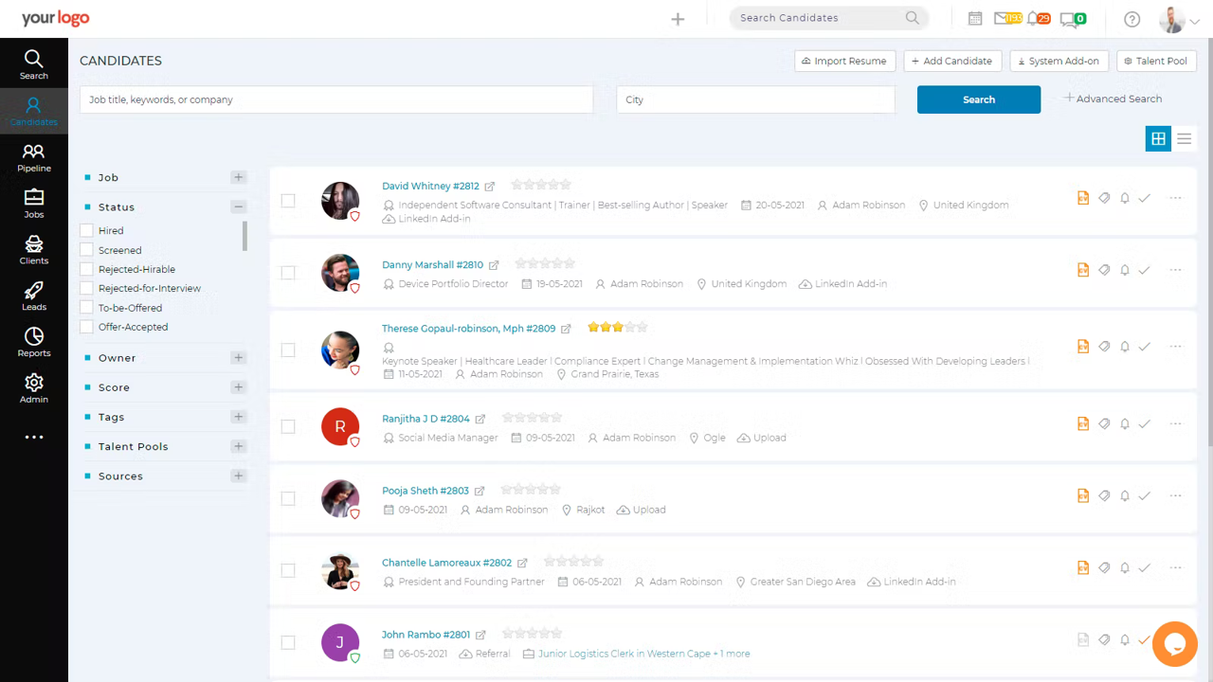Viewport: 1213px width, 682px height.
Task: Expand the Talent Pools filter
Action: [238, 446]
